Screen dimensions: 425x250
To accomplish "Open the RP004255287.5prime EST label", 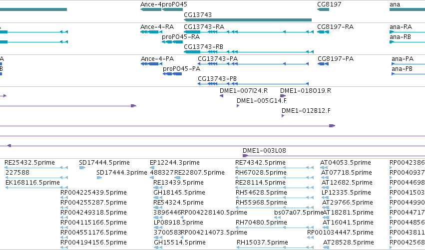I will [x=93, y=203].
